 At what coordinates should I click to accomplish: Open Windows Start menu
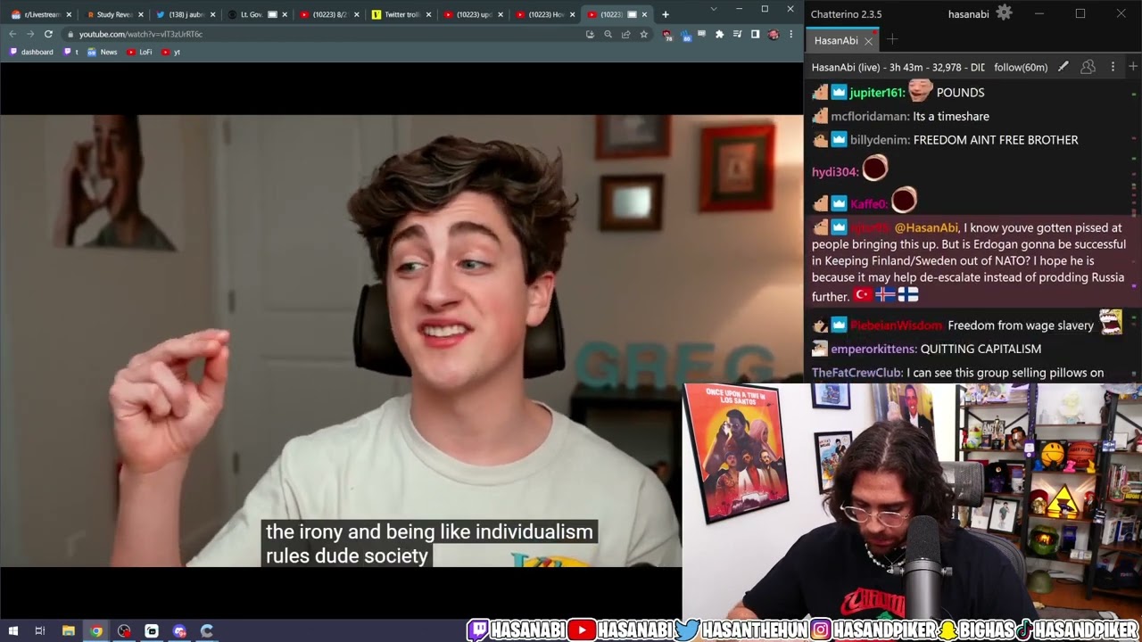point(12,630)
